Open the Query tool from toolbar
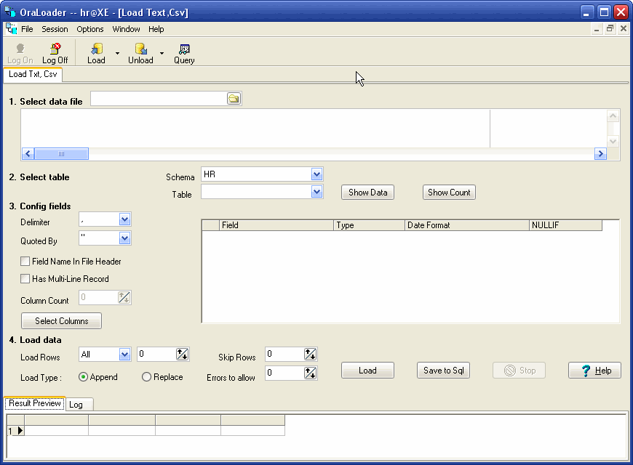This screenshot has height=465, width=633. pyautogui.click(x=184, y=54)
